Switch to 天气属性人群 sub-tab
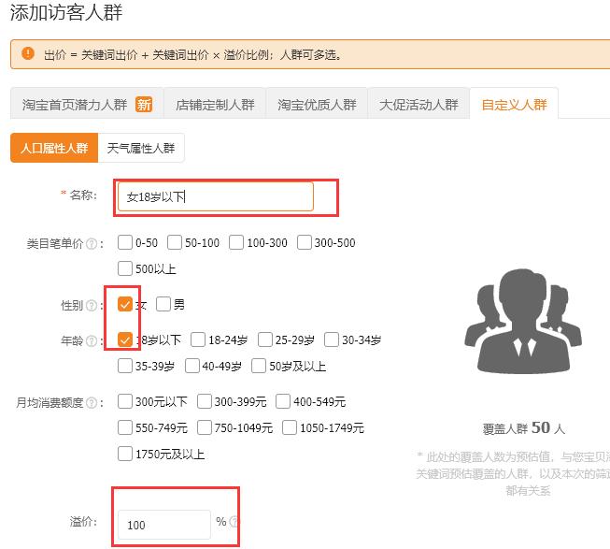Screen dimensions: 610x549 pos(141,148)
